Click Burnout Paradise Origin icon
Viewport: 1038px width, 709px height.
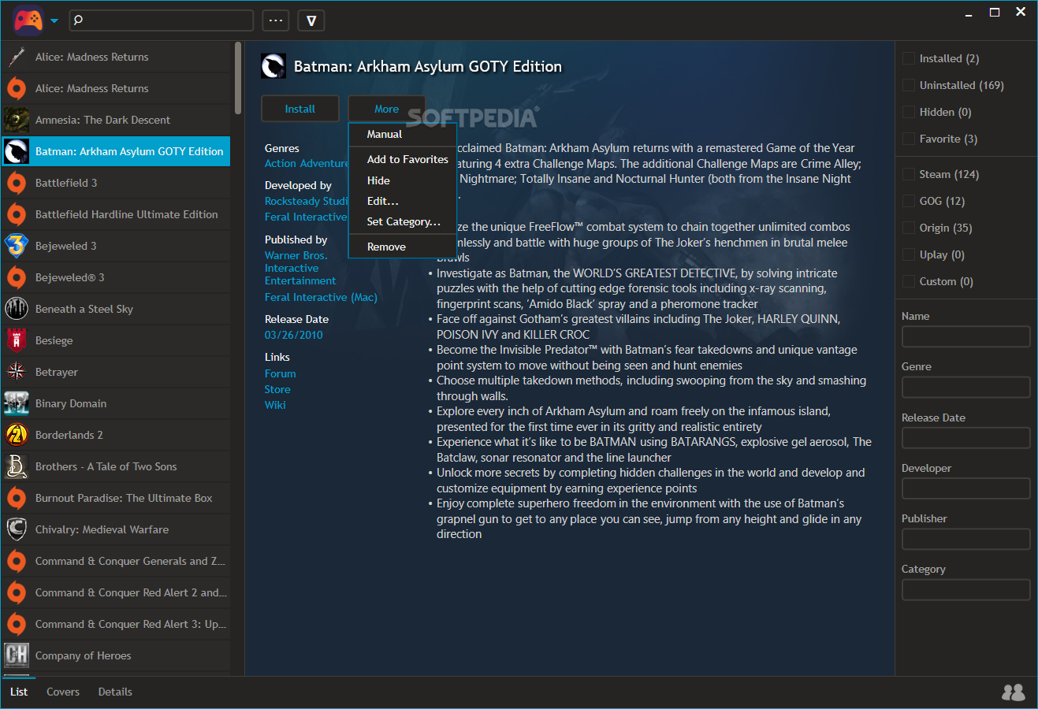pyautogui.click(x=17, y=498)
